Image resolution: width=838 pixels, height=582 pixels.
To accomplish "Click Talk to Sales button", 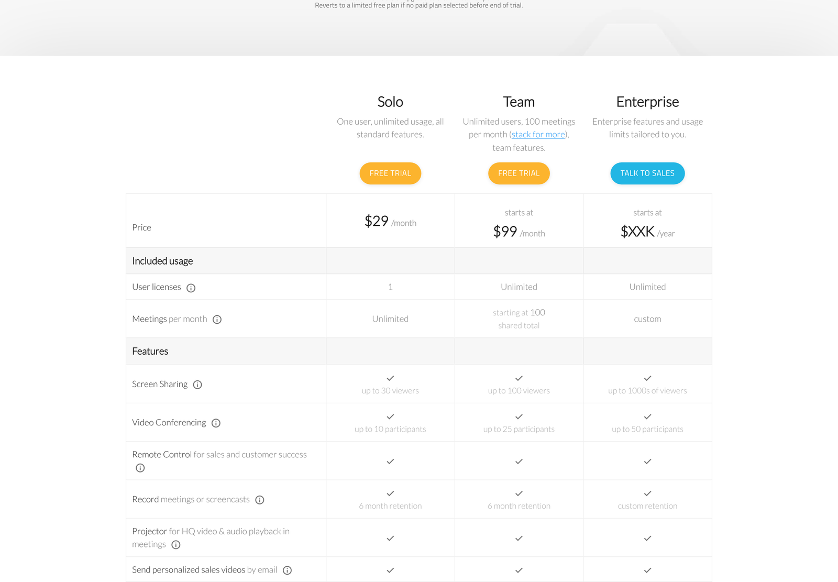I will [x=647, y=173].
